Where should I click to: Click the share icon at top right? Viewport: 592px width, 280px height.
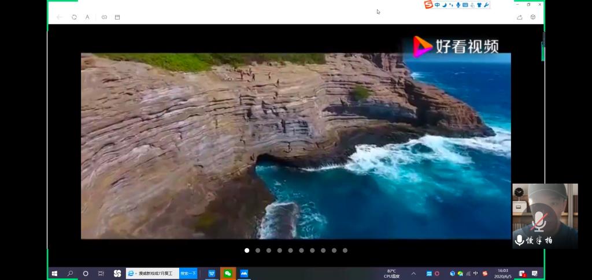point(520,17)
